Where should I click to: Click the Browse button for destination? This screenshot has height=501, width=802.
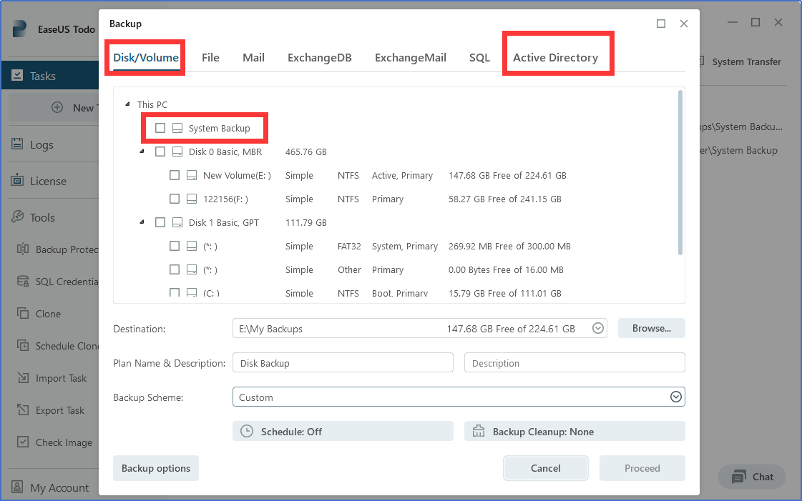(651, 328)
